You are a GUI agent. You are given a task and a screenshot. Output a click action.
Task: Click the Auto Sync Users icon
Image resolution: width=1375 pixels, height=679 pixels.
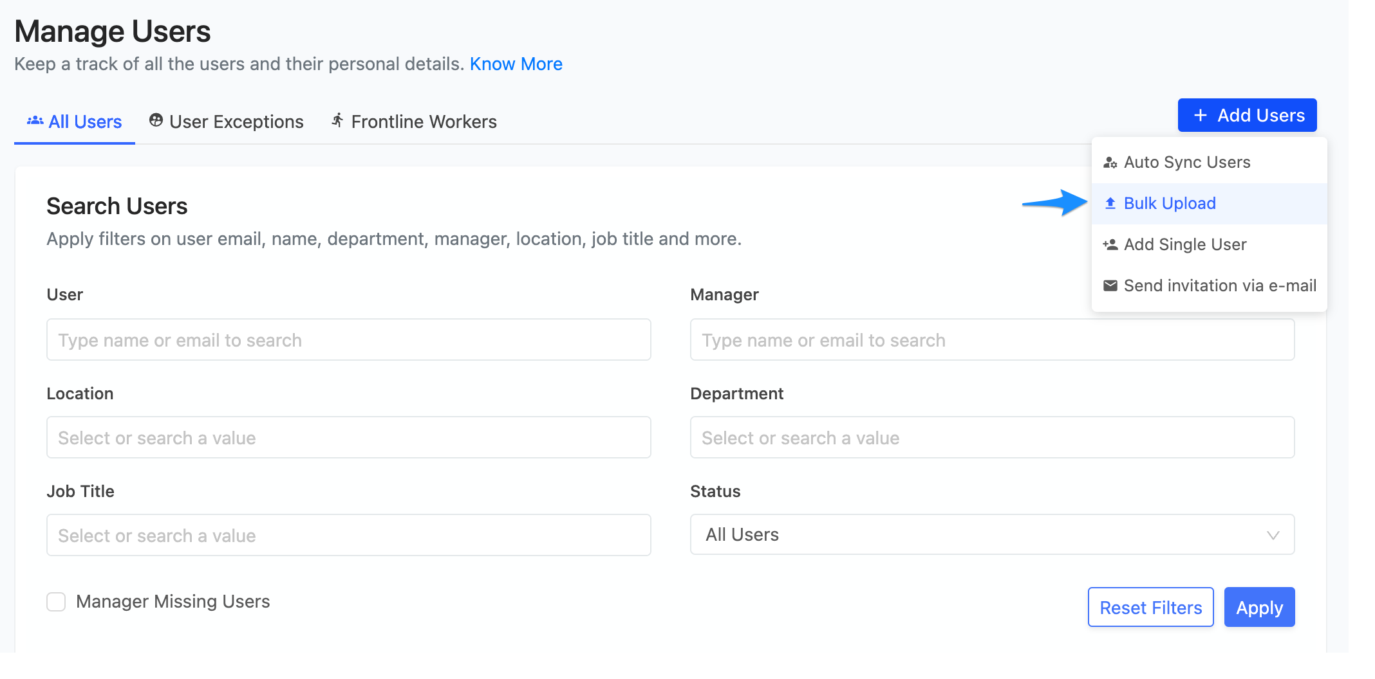(x=1110, y=163)
